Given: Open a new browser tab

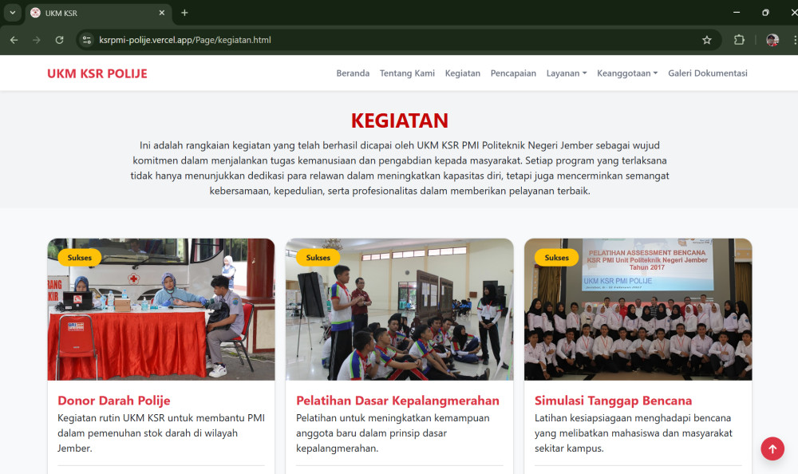Looking at the screenshot, I should coord(184,13).
